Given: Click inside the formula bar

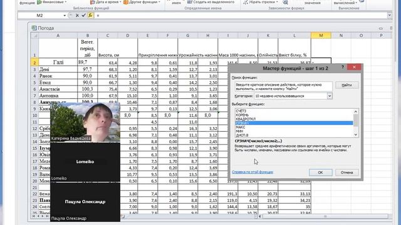Looking at the screenshot, I should click(x=241, y=16).
